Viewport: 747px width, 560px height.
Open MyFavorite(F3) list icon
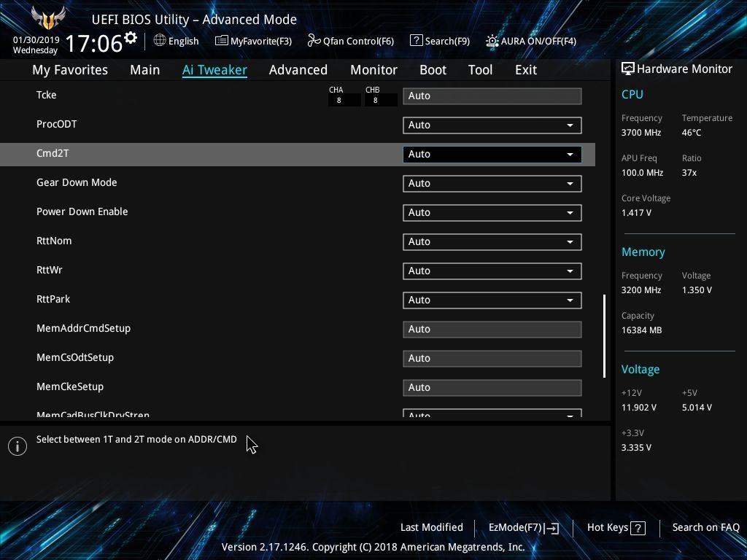pos(222,41)
